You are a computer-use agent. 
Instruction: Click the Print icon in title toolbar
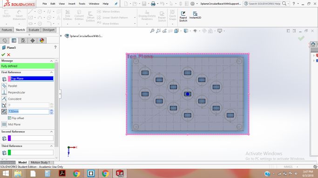tap(153, 4)
